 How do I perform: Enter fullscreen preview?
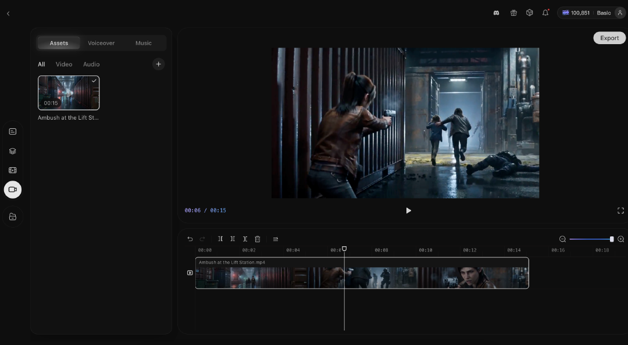coord(620,210)
